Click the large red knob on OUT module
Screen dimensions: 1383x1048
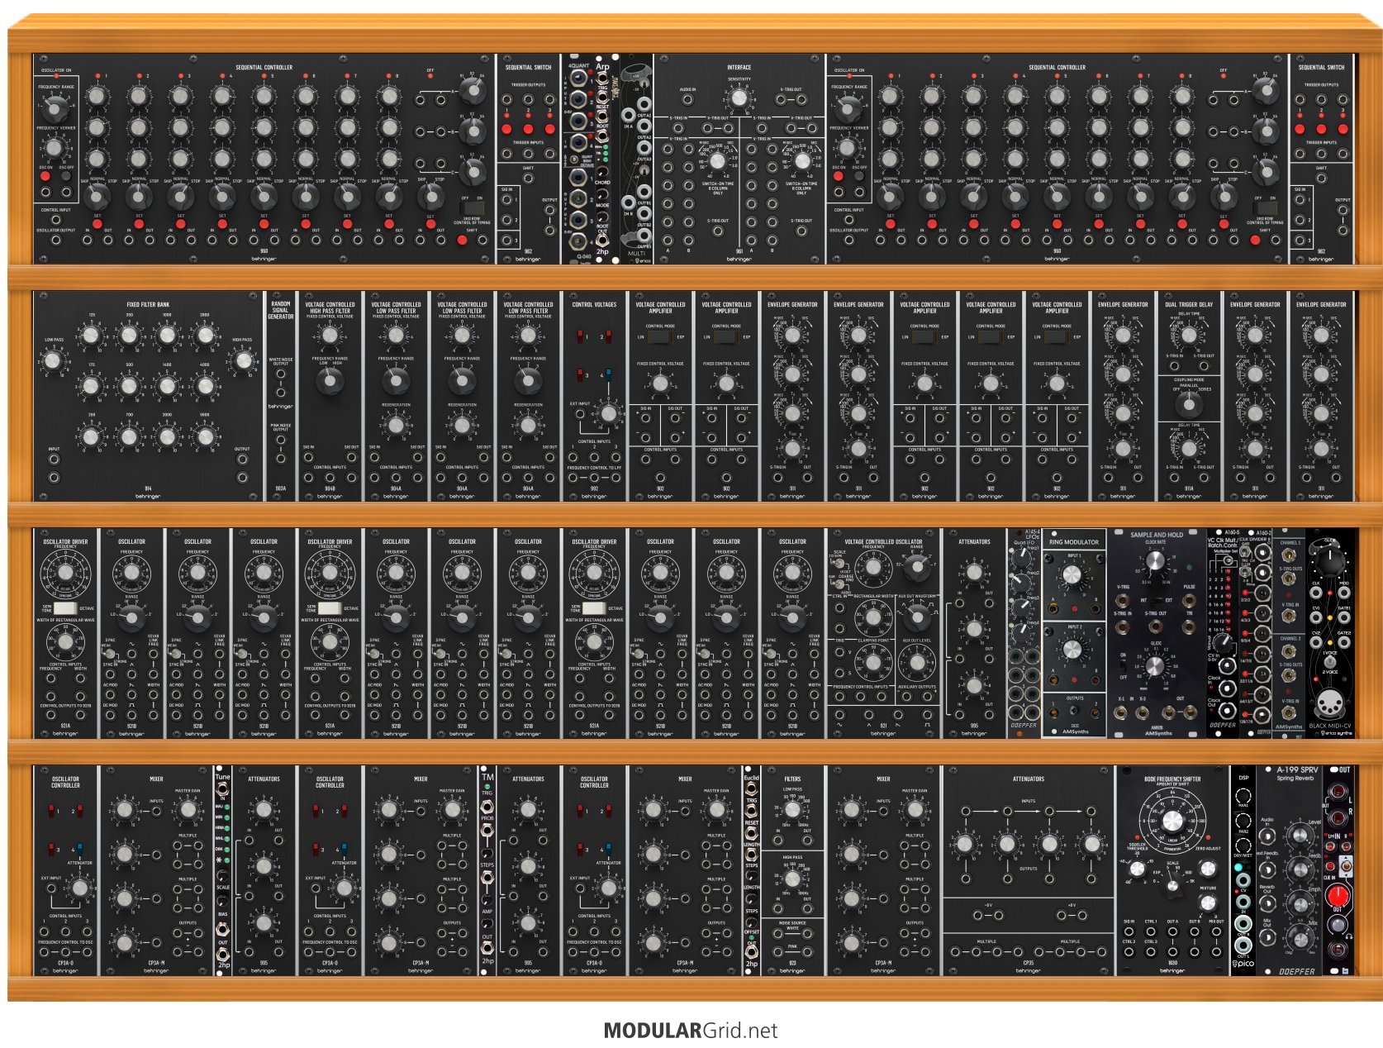tap(1337, 896)
